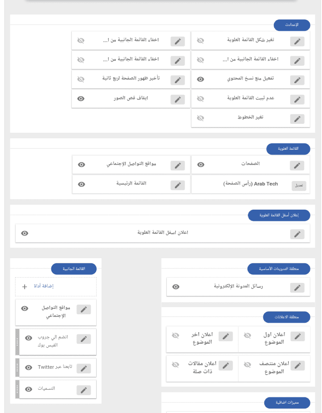
Task: Edit the تابعنا عبر Twitter gadget
Action: tap(84, 368)
